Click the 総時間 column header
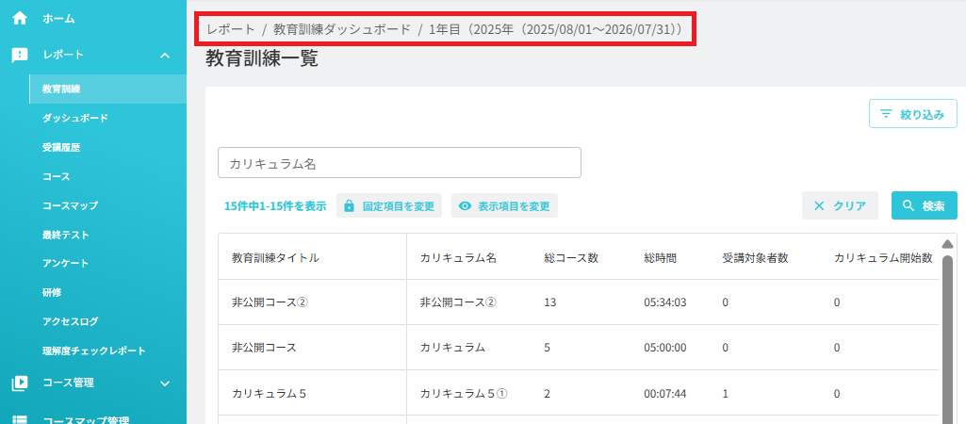 [x=660, y=258]
